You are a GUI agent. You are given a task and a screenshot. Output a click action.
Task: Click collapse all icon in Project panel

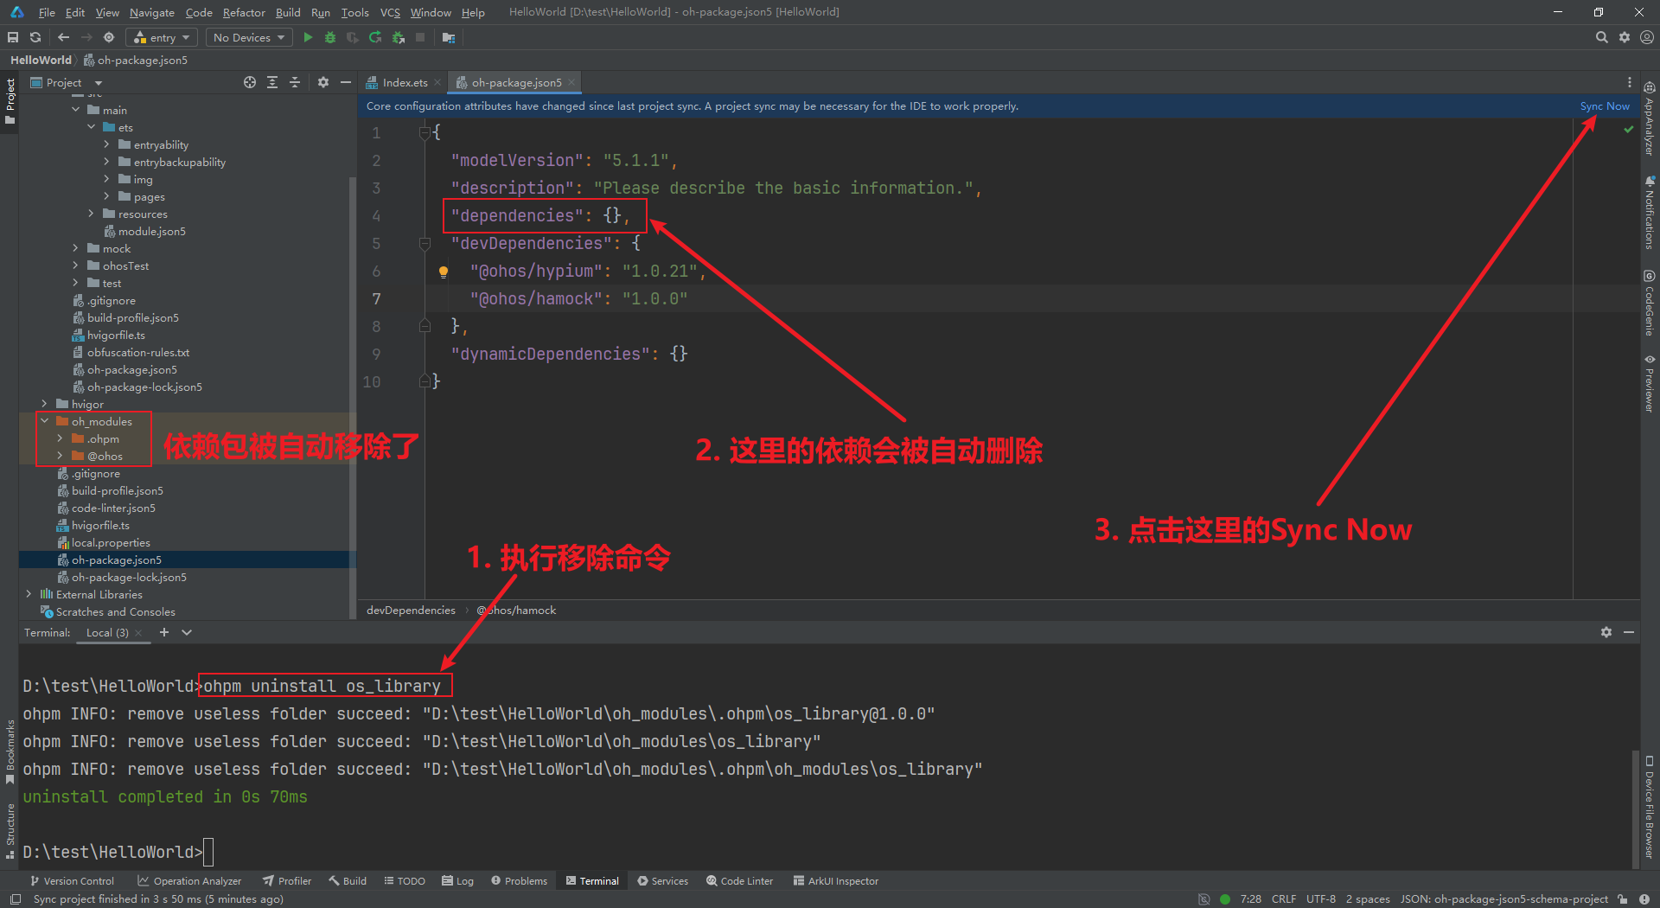295,82
